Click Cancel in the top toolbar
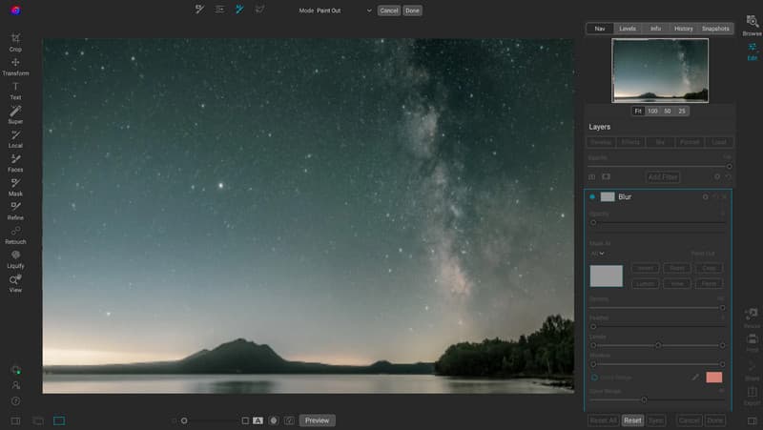The height and width of the screenshot is (430, 763). (x=388, y=10)
